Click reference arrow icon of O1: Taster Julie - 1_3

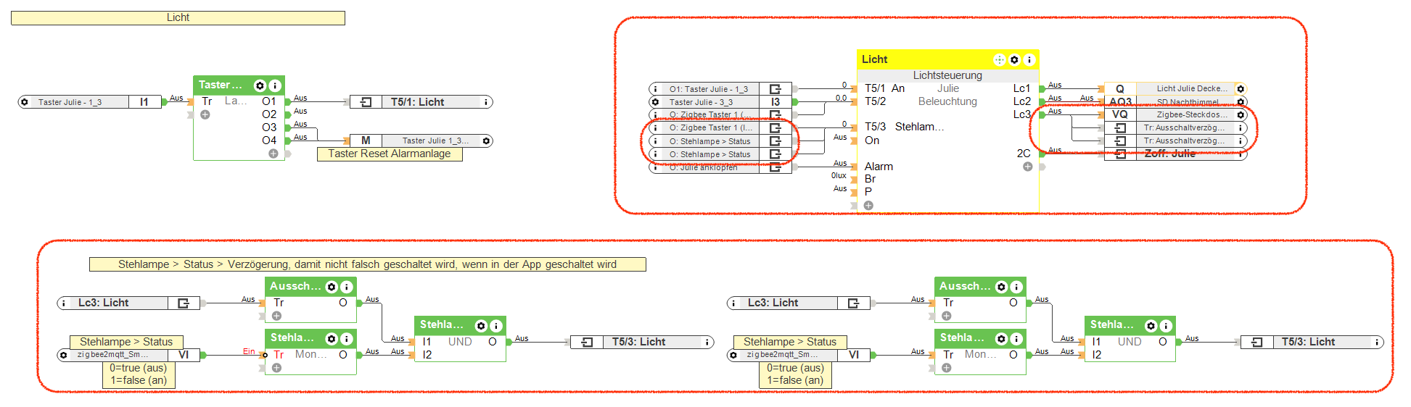(x=776, y=89)
